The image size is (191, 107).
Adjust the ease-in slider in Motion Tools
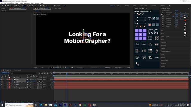[x=140, y=17]
